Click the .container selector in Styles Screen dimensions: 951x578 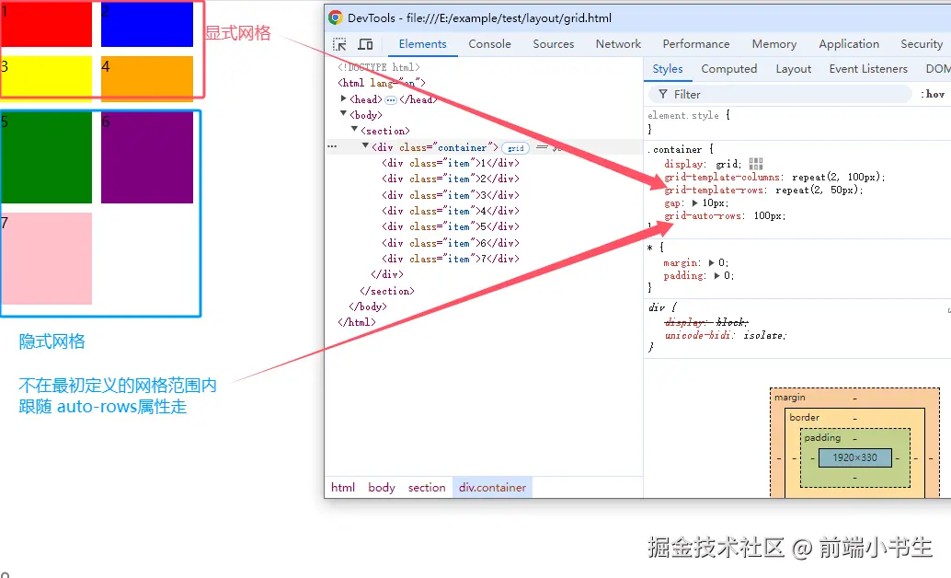674,149
